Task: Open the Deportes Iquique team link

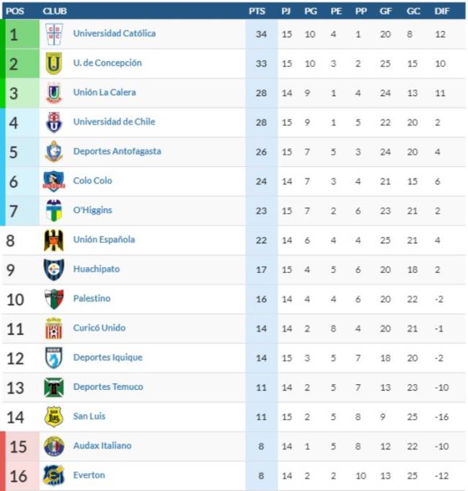Action: coord(108,357)
